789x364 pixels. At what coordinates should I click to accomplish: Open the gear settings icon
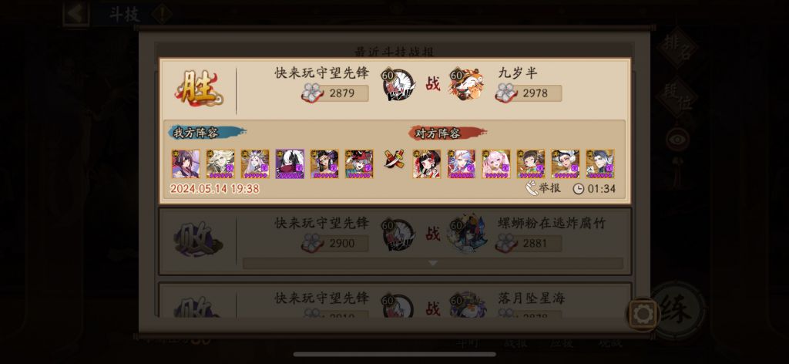[643, 315]
